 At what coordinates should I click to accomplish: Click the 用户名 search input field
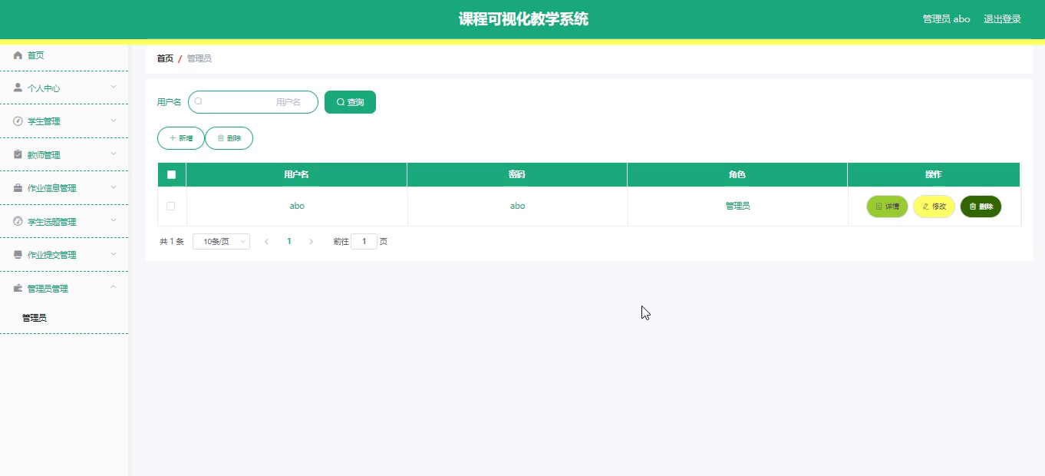tap(253, 102)
